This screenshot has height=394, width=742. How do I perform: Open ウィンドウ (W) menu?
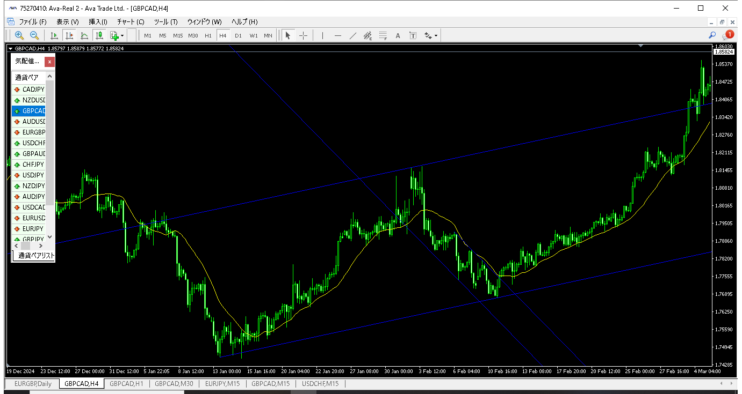204,22
